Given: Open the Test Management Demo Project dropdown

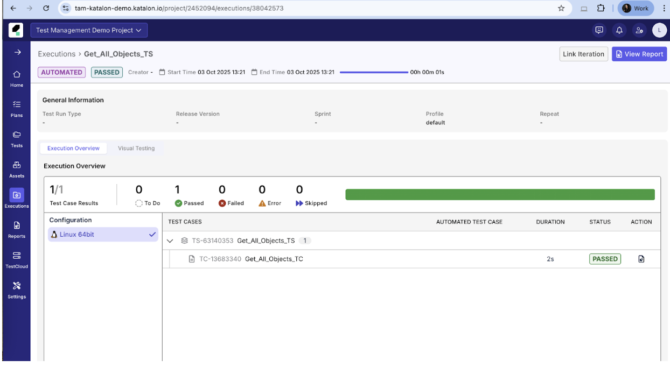Looking at the screenshot, I should click(89, 30).
